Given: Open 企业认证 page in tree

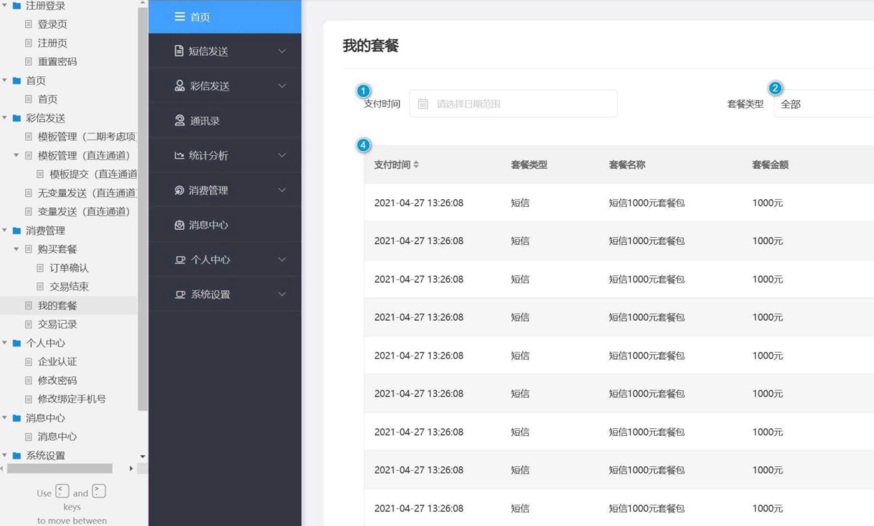Looking at the screenshot, I should coord(57,362).
